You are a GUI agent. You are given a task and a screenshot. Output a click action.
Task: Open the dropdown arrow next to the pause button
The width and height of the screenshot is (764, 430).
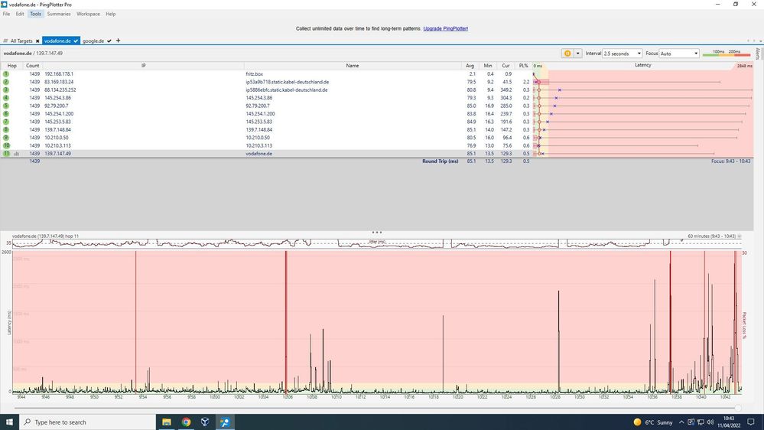[578, 53]
